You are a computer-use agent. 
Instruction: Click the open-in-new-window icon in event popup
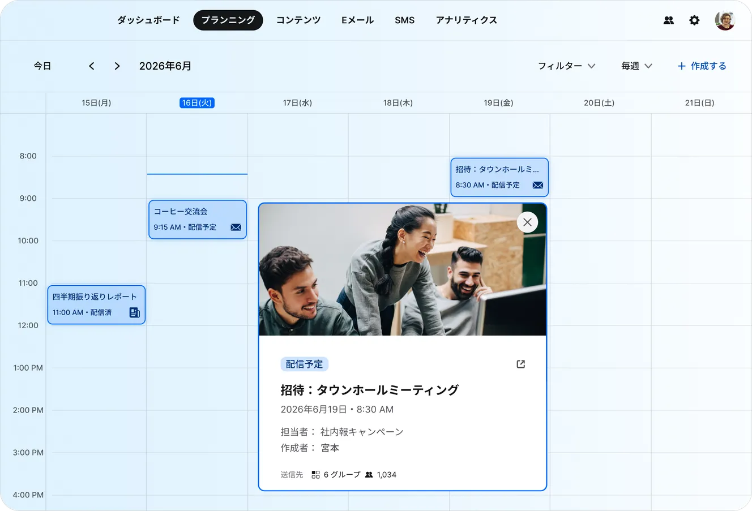(x=521, y=364)
